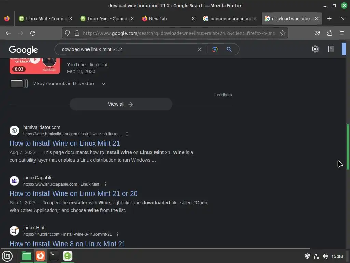
Task: Open the Terminal from the taskbar
Action: 54,256
